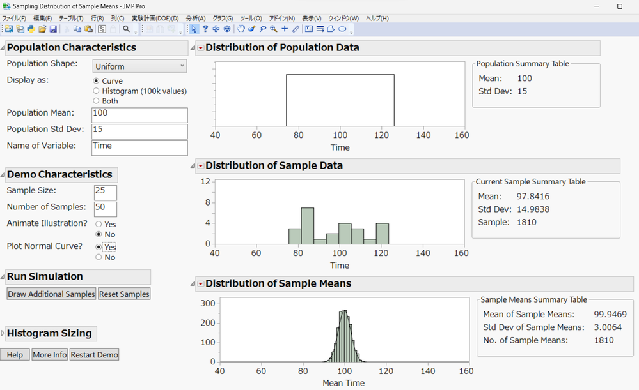Open the Population Shape dropdown
639x390 pixels.
(139, 66)
